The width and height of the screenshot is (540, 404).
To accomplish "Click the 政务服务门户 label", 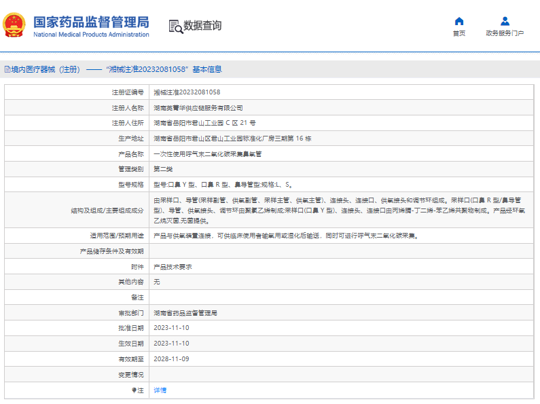I will tap(505, 33).
